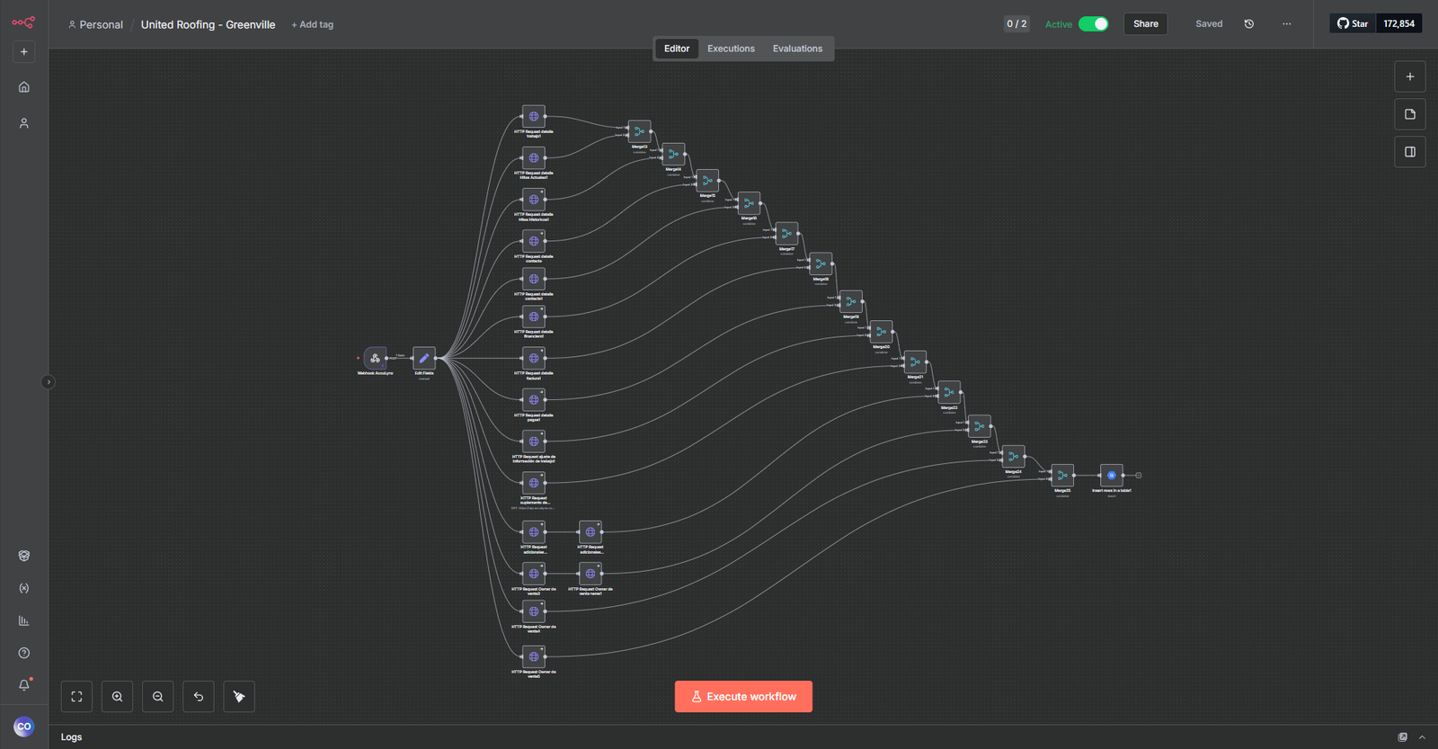The height and width of the screenshot is (749, 1438).
Task: Click the Execute workflow button
Action: 743,697
